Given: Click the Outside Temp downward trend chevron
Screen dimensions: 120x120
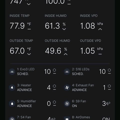Looking at the screenshot, I should tap(29, 54).
